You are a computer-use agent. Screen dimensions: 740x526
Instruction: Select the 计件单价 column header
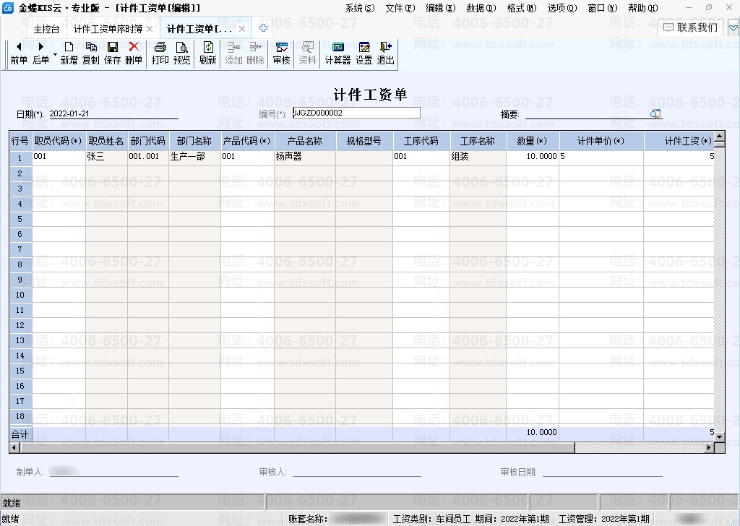[601, 141]
